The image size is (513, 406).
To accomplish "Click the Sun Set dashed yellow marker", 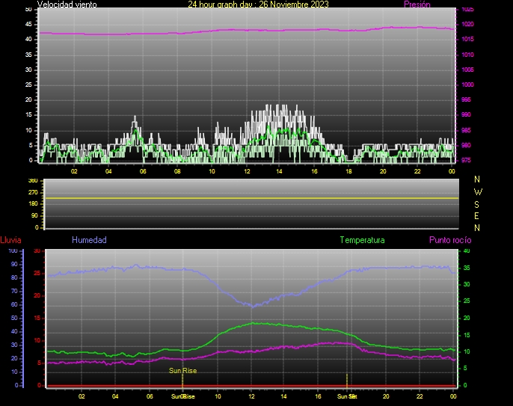I will pos(347,380).
